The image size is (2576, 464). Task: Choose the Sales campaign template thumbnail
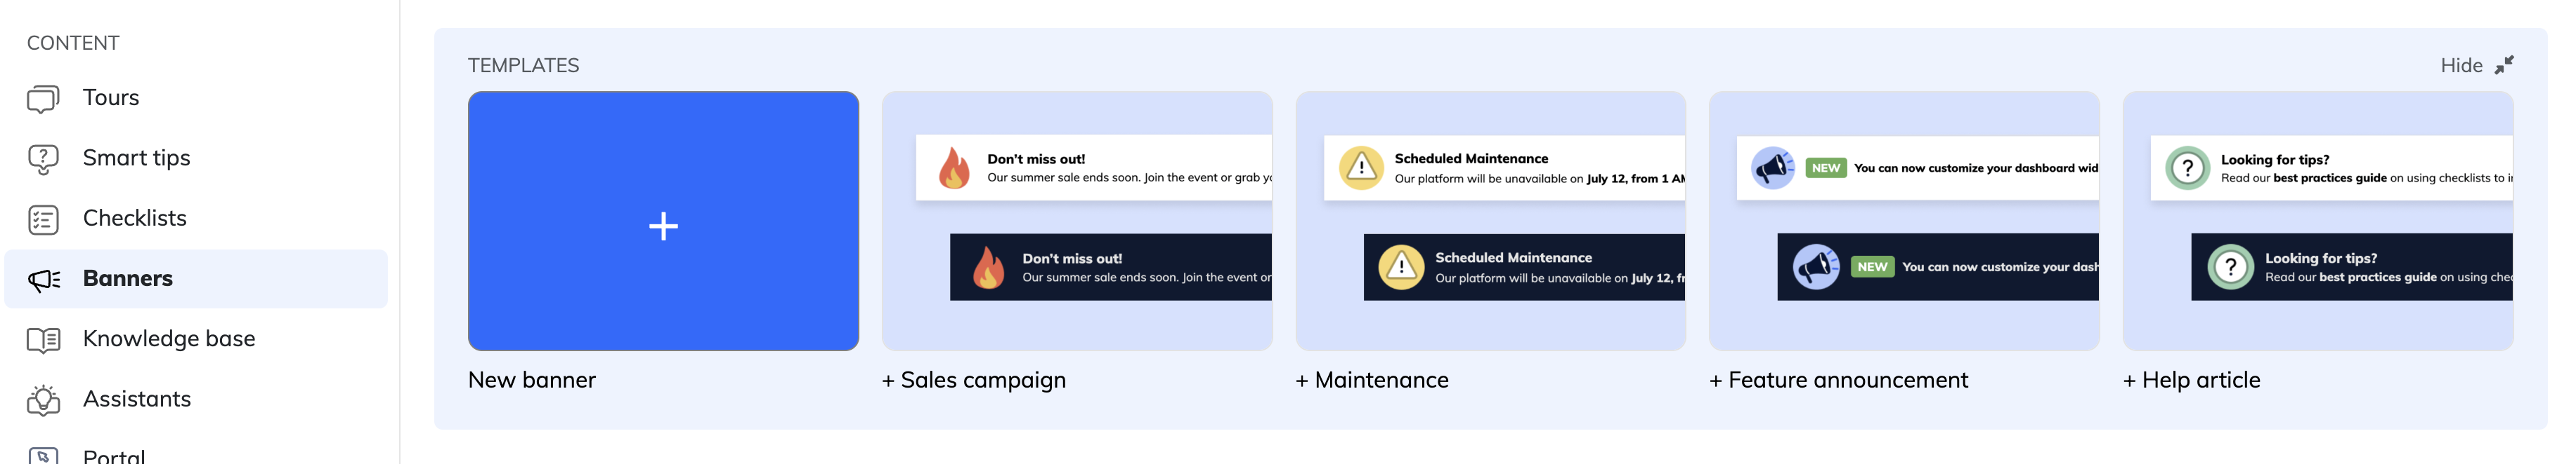coord(1077,221)
